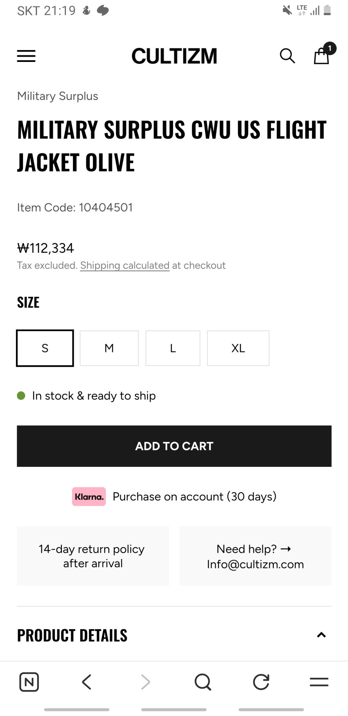Viewport: 348px width, 716px height.
Task: Tap the browser bottom search icon
Action: point(202,682)
